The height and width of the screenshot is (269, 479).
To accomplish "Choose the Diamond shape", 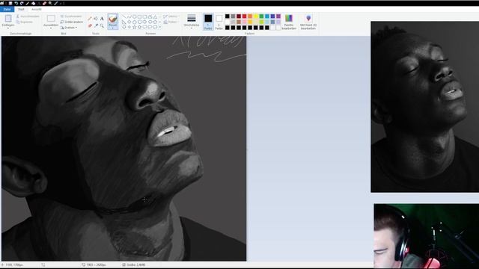I will (129, 22).
